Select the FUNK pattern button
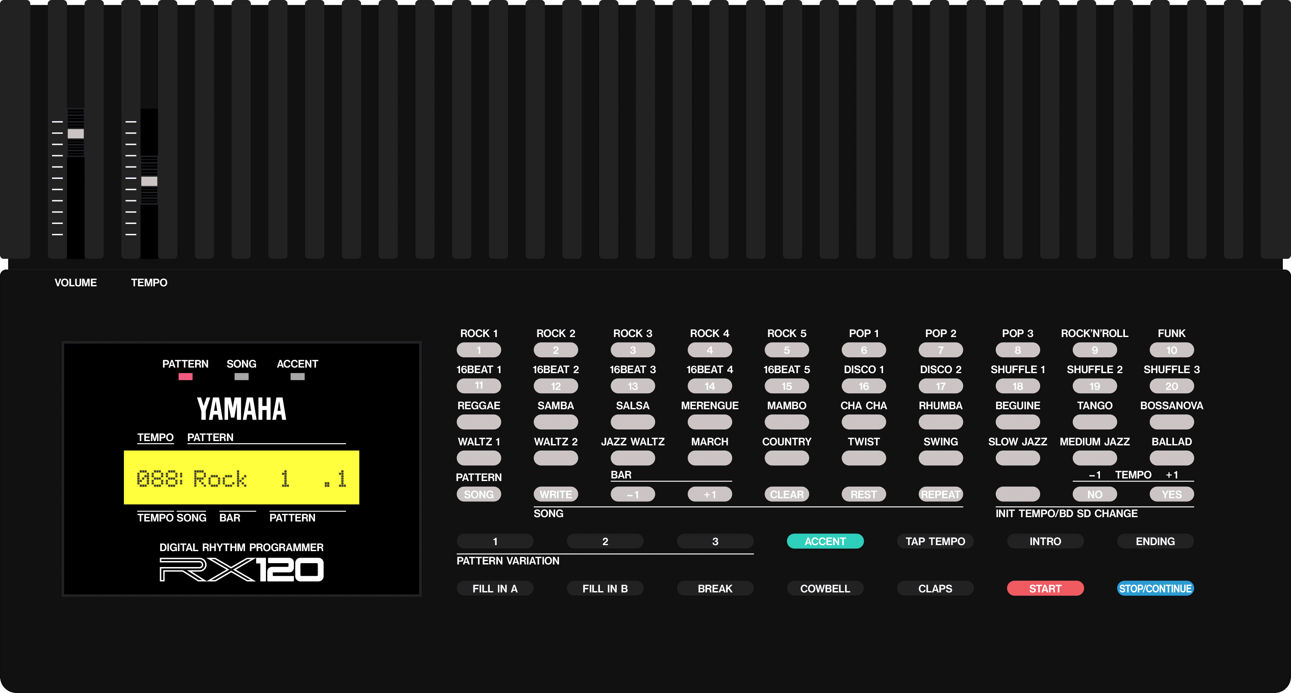Image resolution: width=1291 pixels, height=693 pixels. point(1171,350)
